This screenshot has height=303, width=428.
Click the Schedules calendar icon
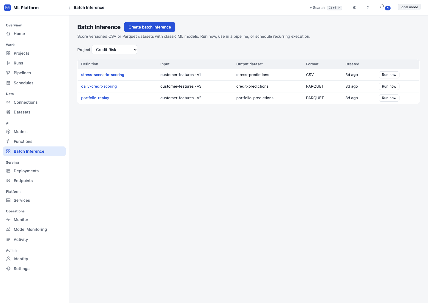point(8,83)
